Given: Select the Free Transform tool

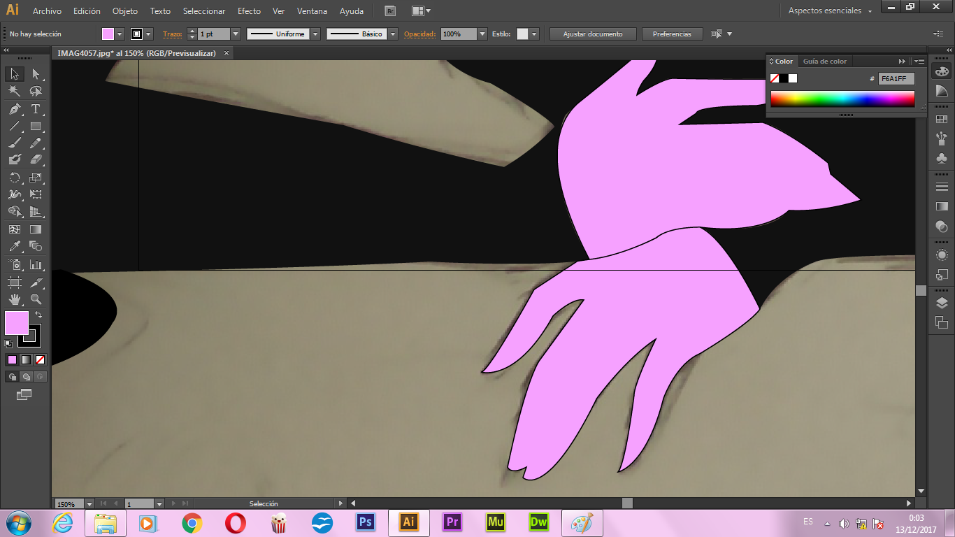Looking at the screenshot, I should [36, 194].
